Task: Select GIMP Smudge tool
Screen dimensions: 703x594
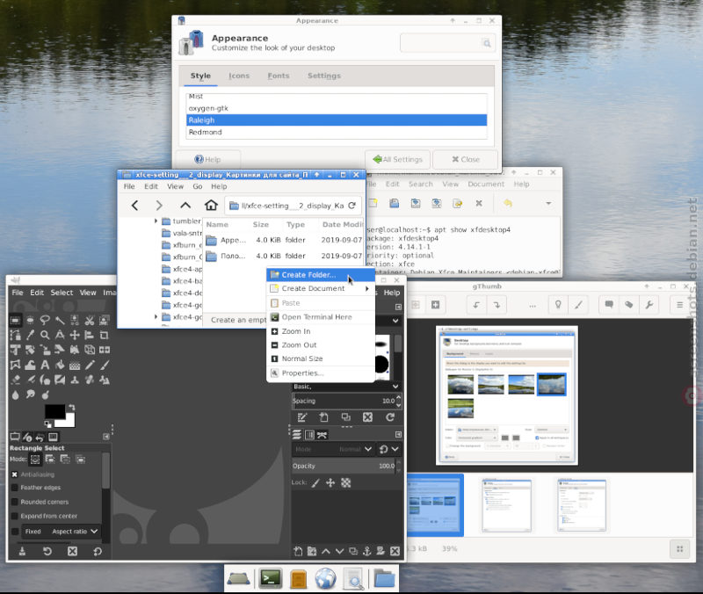Action: click(30, 395)
